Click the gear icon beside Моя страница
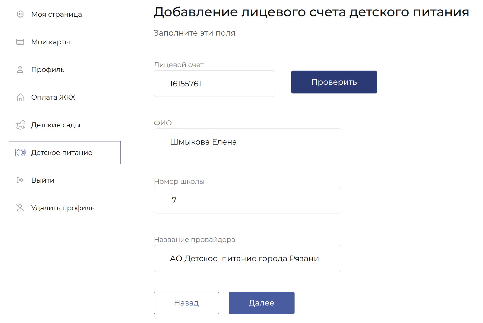Viewport: 483px width, 323px height. click(x=20, y=14)
